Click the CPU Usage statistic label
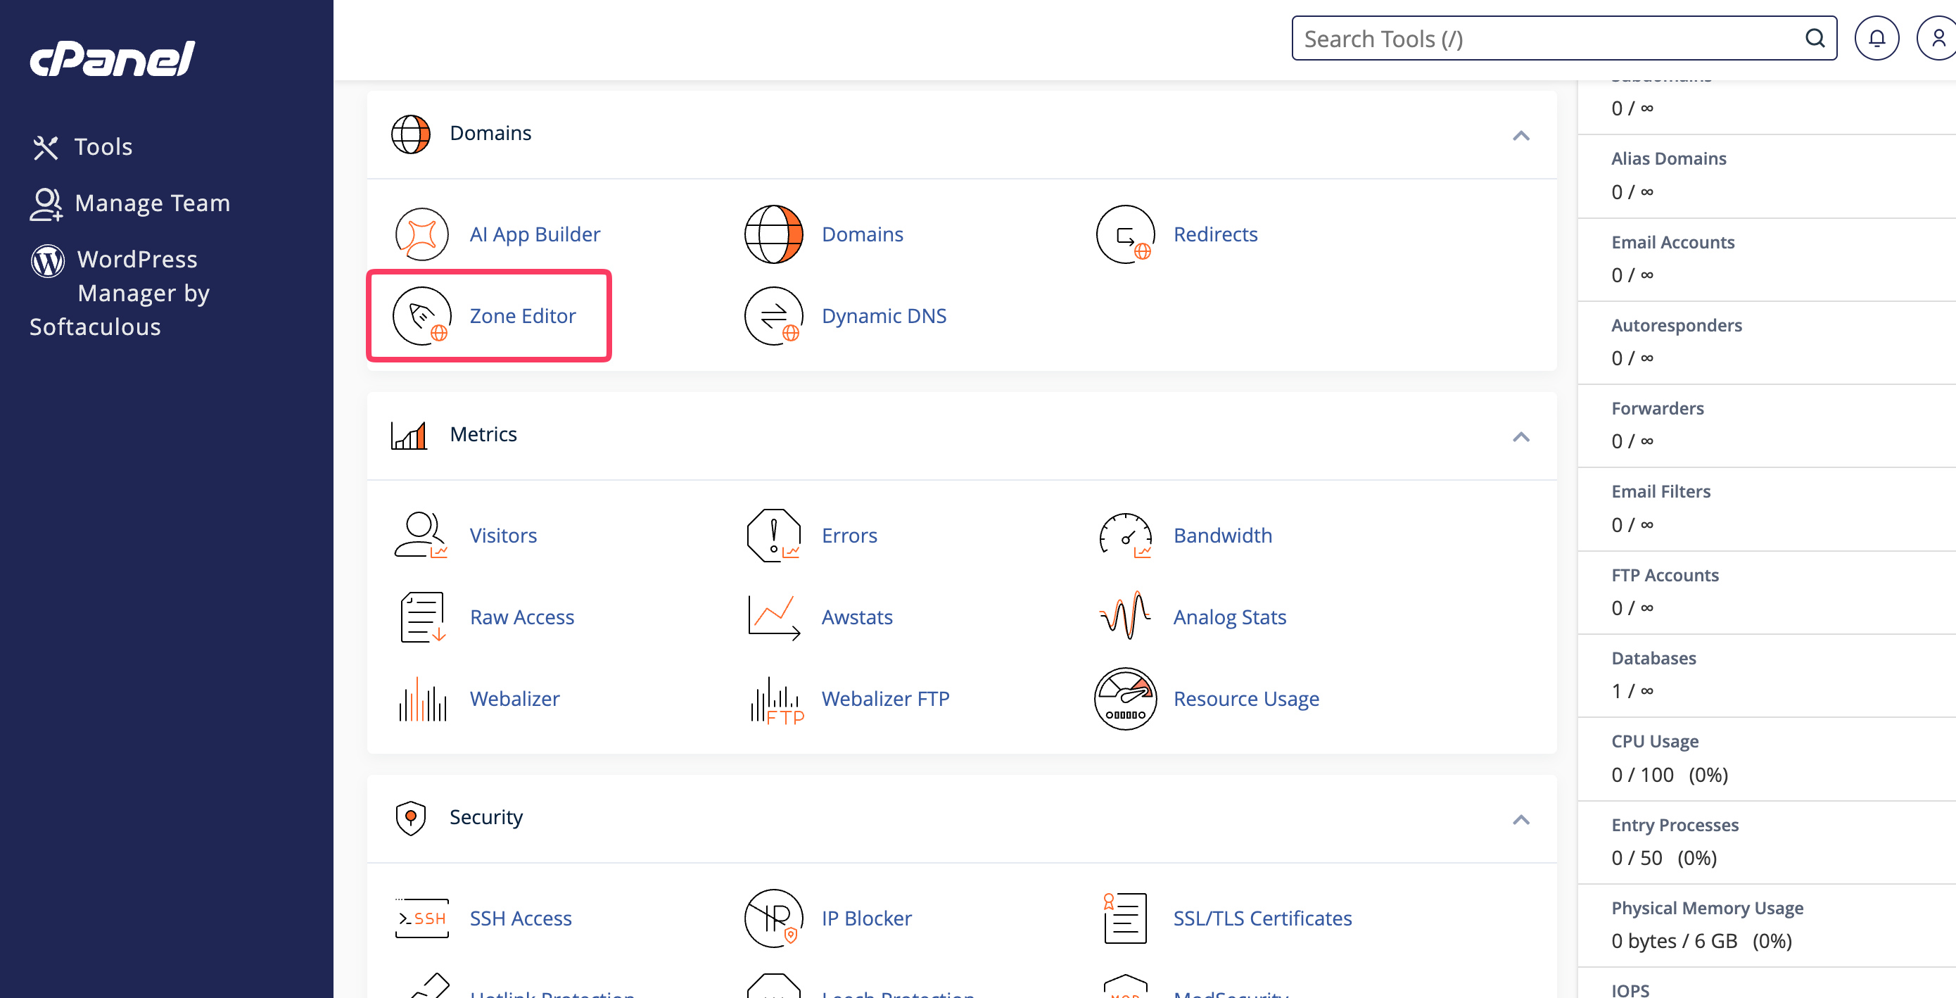Image resolution: width=1956 pixels, height=998 pixels. point(1656,741)
